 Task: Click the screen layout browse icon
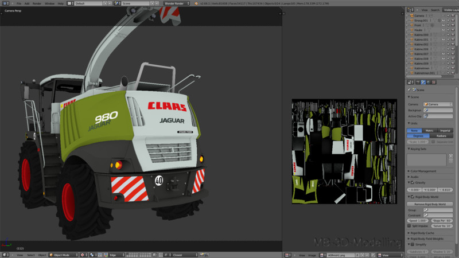click(x=70, y=3)
